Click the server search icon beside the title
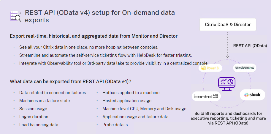This screenshot has height=134, width=271. 15,16
